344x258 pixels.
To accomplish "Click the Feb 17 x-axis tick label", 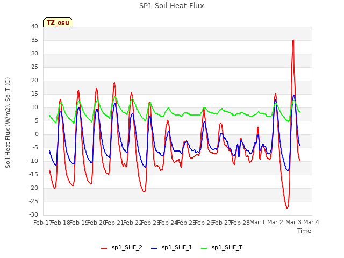I will point(42,223).
